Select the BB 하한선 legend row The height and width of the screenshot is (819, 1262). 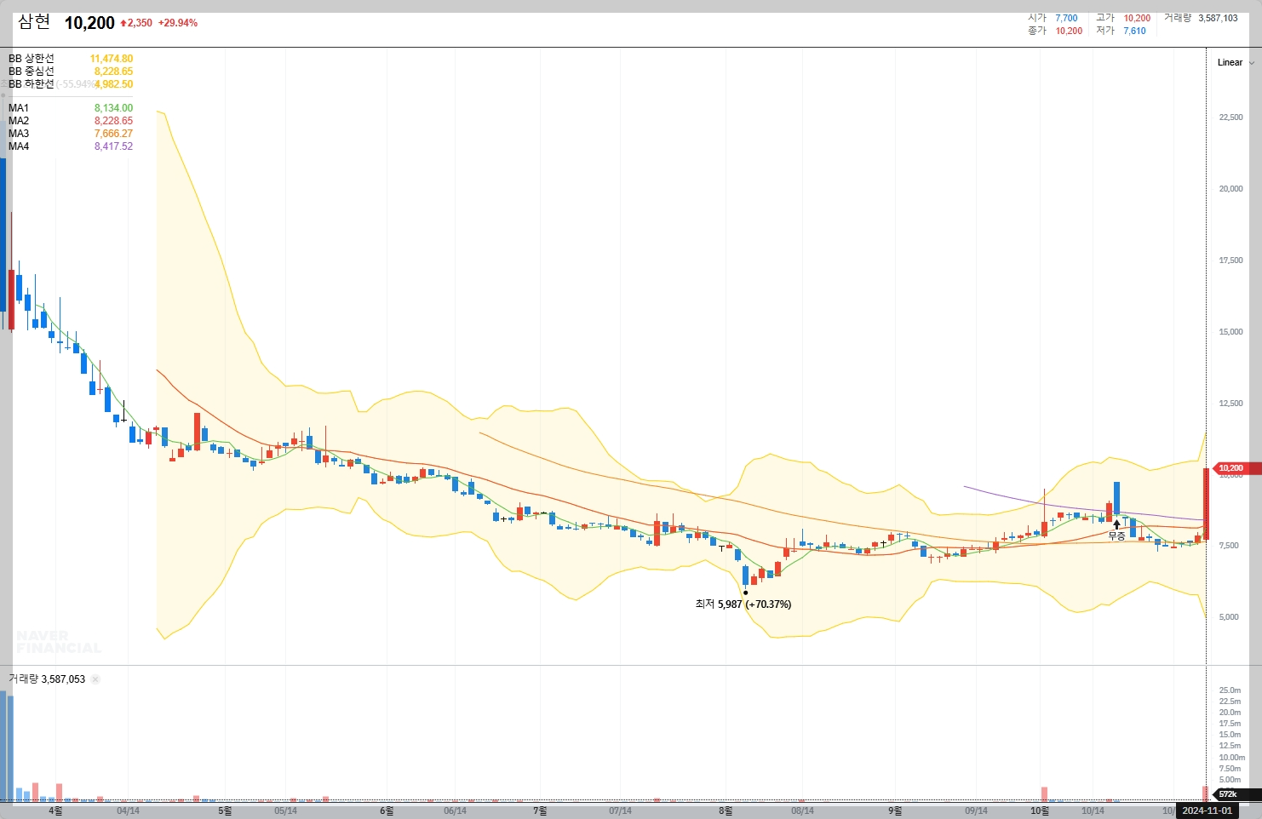pos(71,84)
